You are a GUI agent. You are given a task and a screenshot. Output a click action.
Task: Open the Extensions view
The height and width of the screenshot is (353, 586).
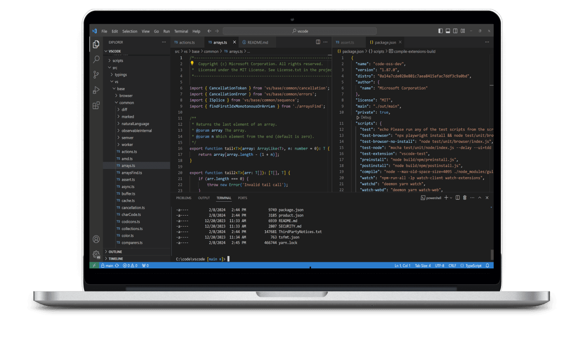click(x=96, y=105)
